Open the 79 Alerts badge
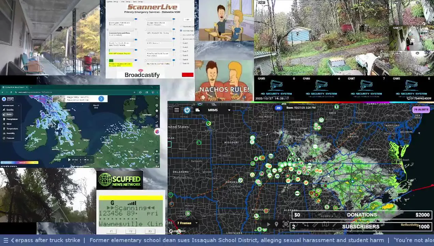 (421, 110)
